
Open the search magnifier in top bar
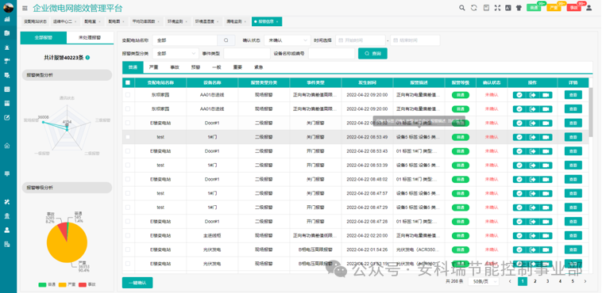[462, 8]
